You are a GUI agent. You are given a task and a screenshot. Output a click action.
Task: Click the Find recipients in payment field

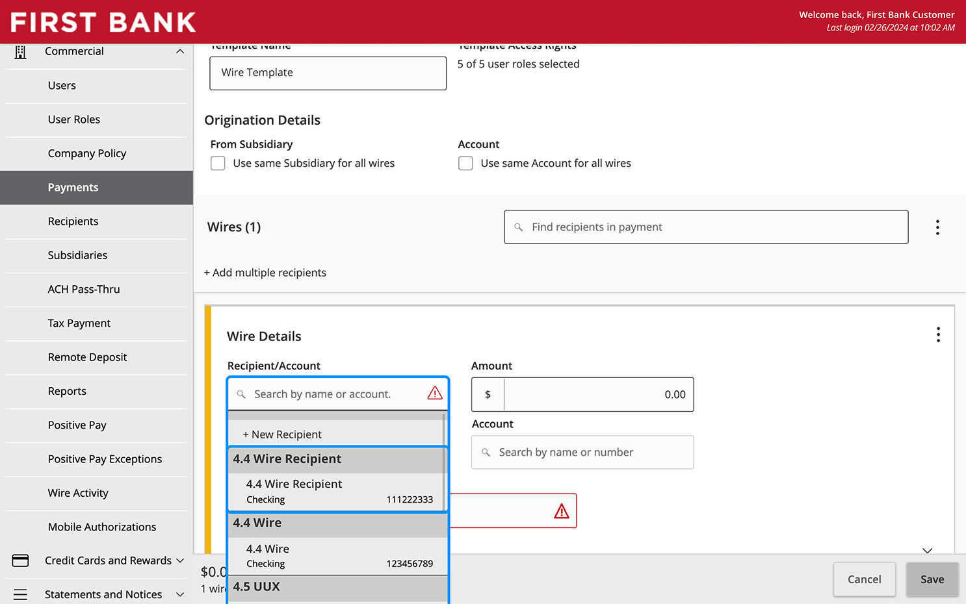pos(706,227)
